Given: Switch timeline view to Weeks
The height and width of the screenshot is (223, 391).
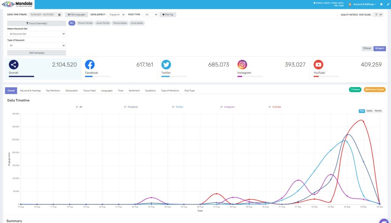Looking at the screenshot, I should [x=370, y=111].
